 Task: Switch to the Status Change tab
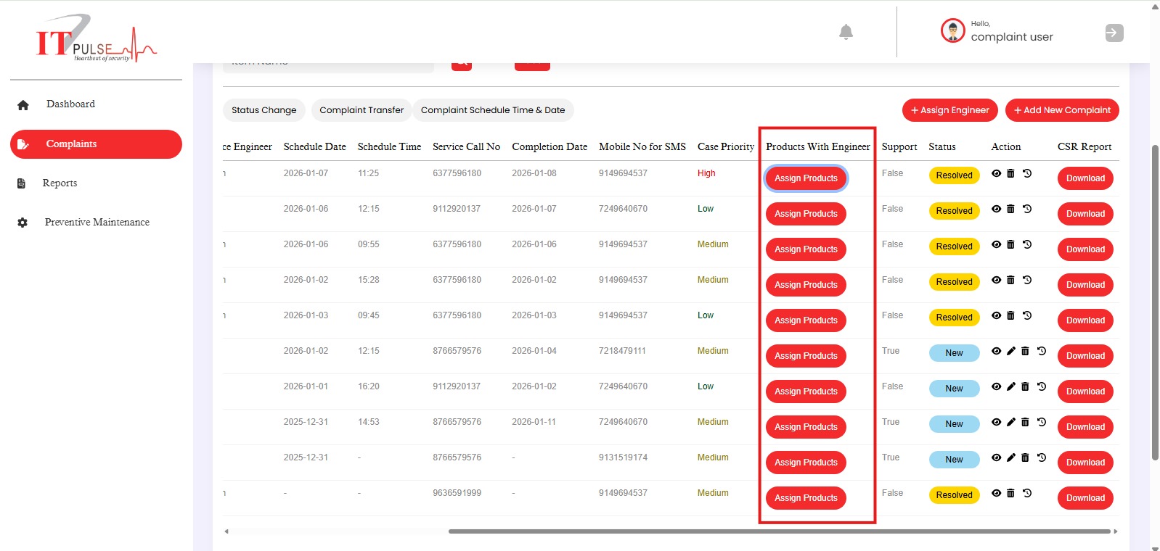(264, 110)
